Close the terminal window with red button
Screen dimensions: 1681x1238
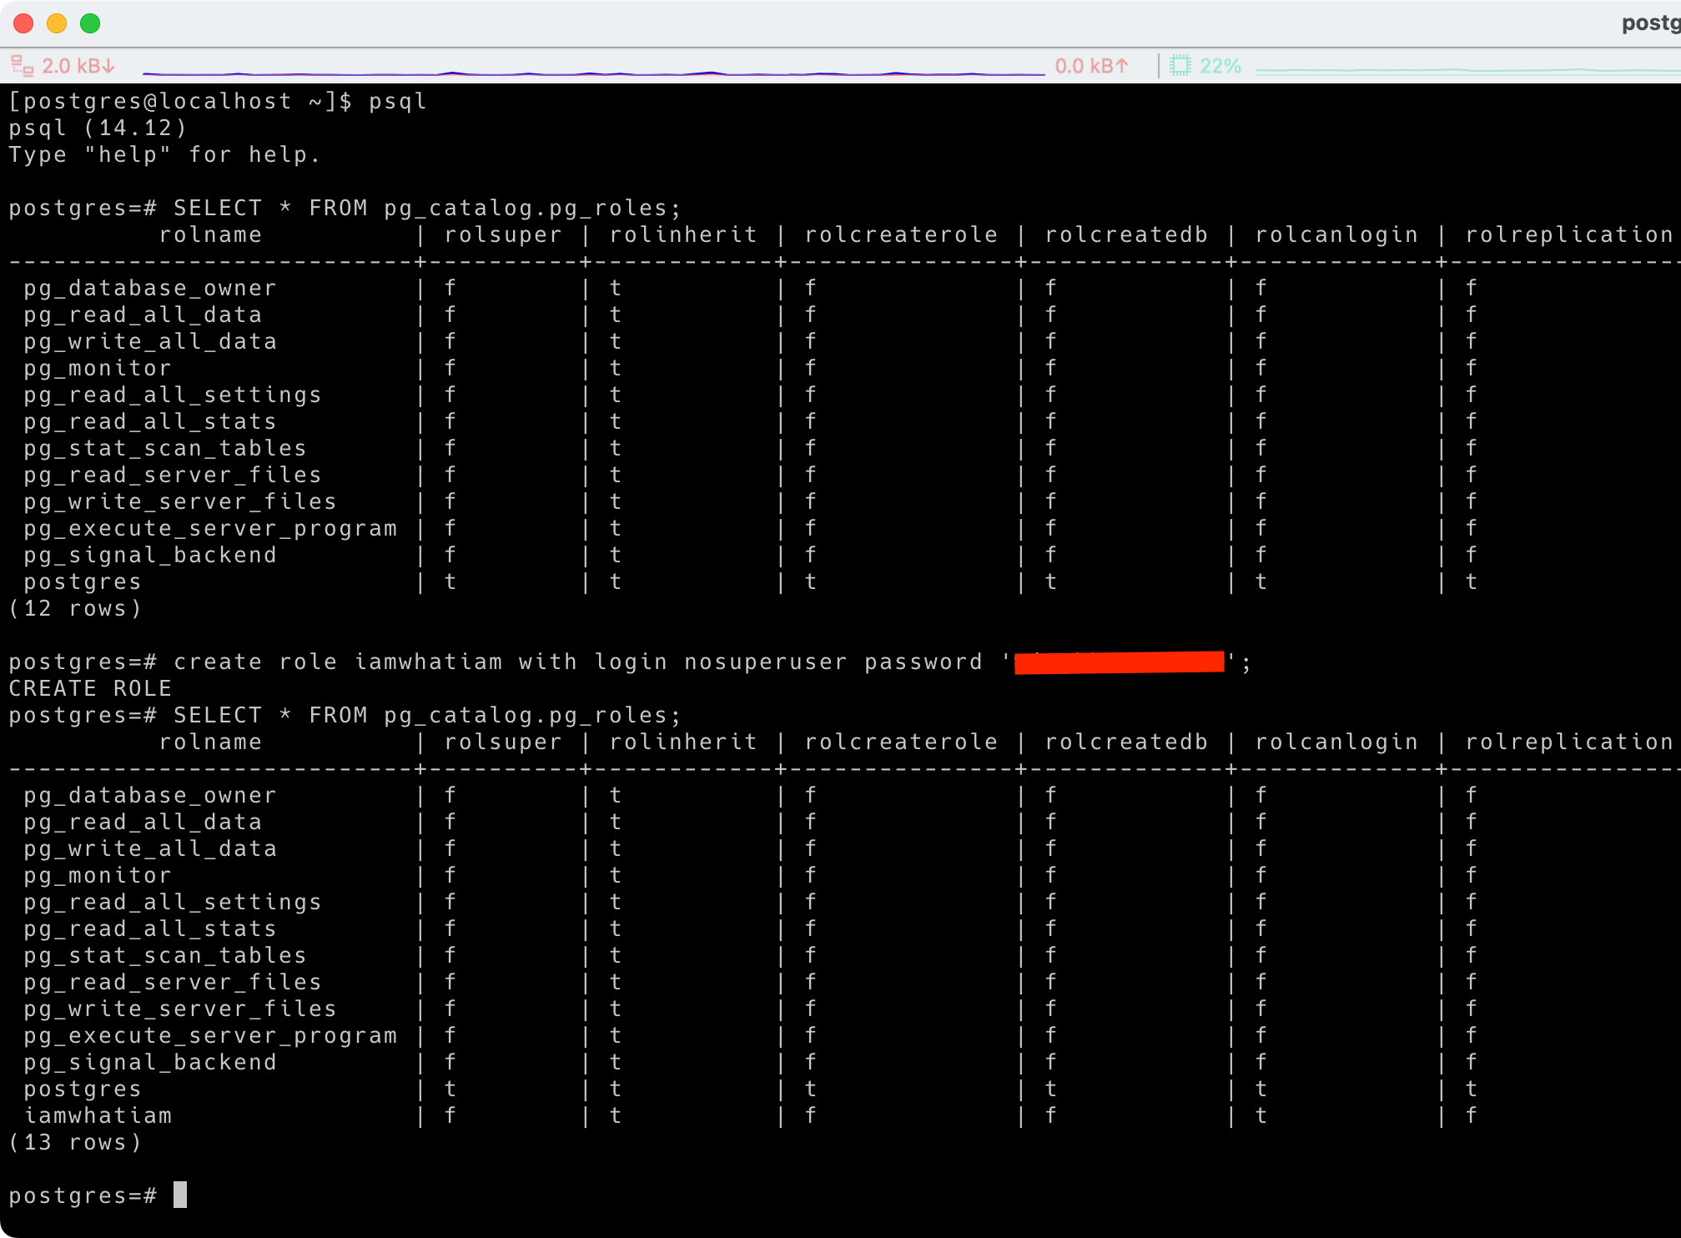coord(23,23)
